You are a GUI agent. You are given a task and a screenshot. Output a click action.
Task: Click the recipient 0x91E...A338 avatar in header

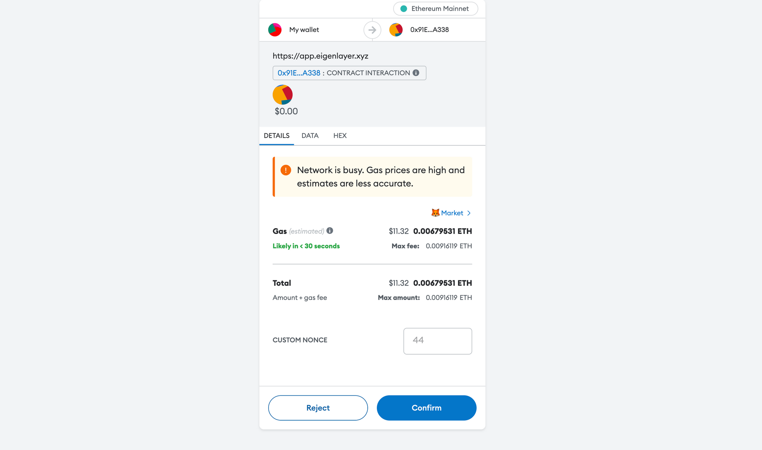[396, 30]
